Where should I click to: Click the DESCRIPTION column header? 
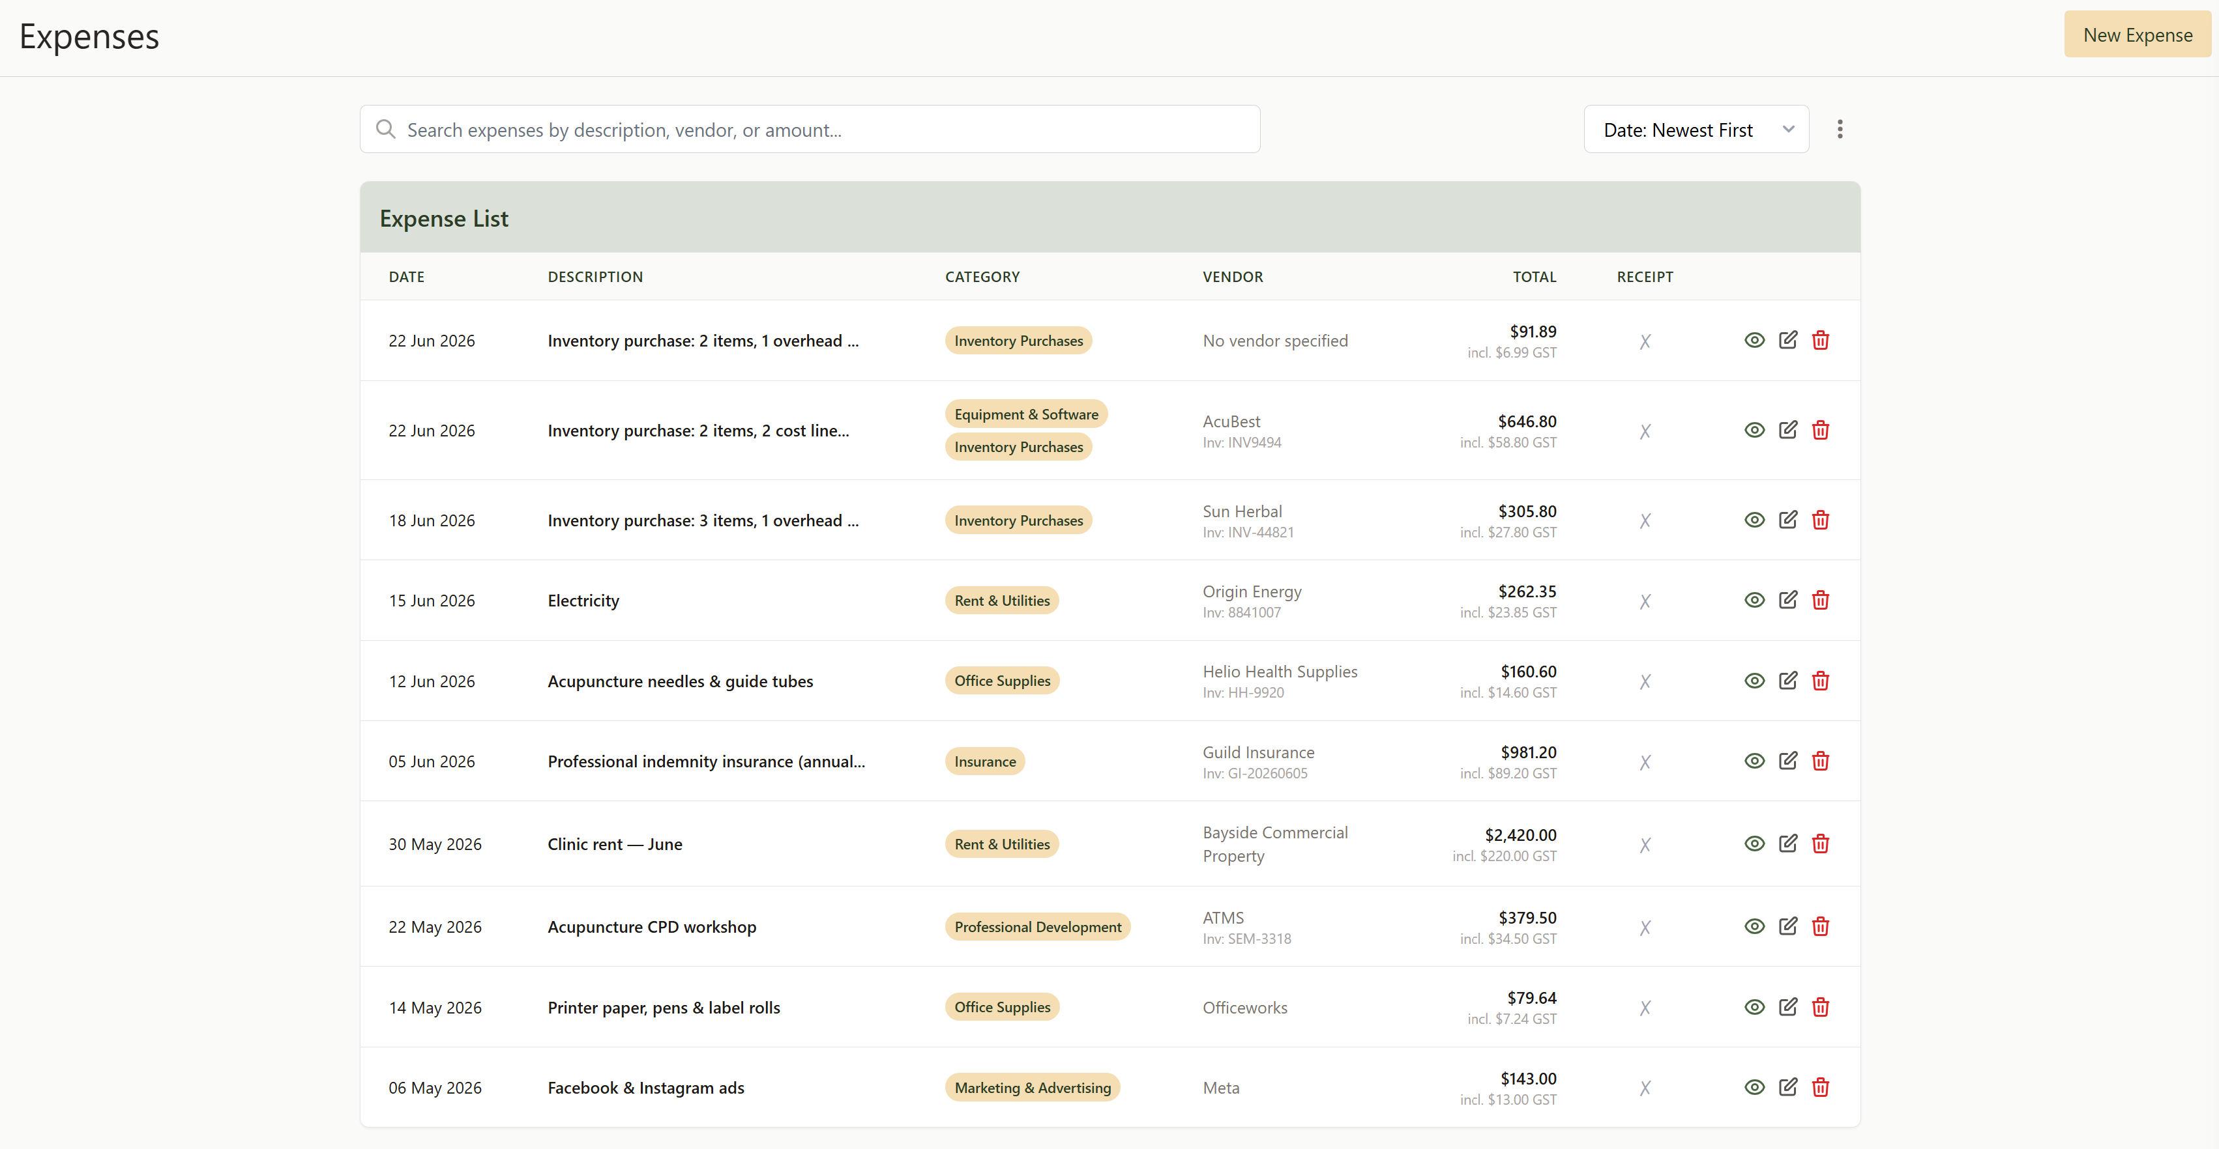[595, 276]
